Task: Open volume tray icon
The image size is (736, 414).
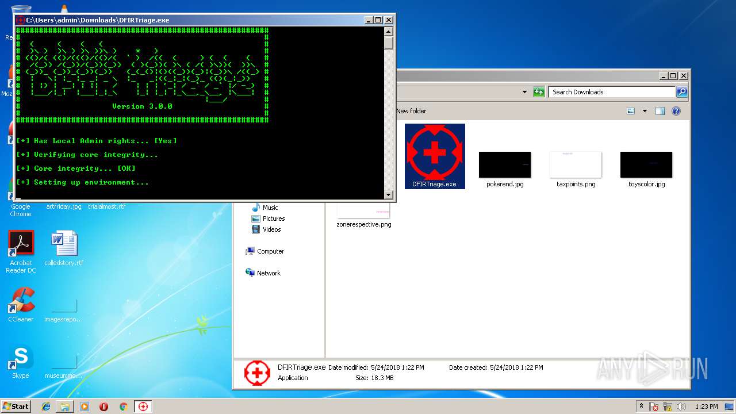Action: (682, 407)
